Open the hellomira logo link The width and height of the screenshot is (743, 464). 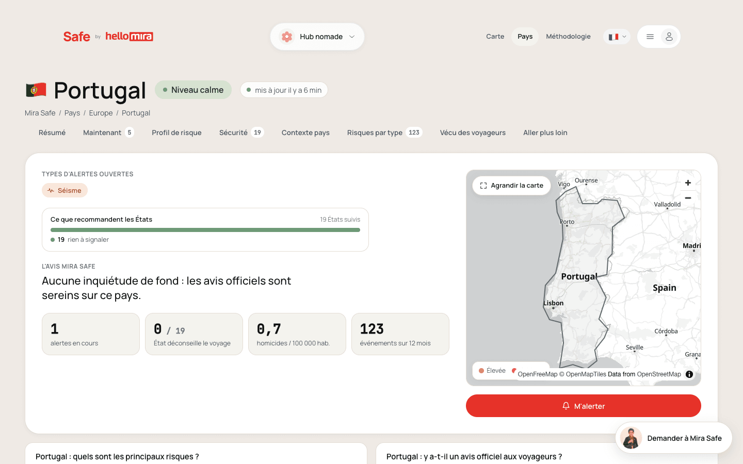(x=129, y=36)
